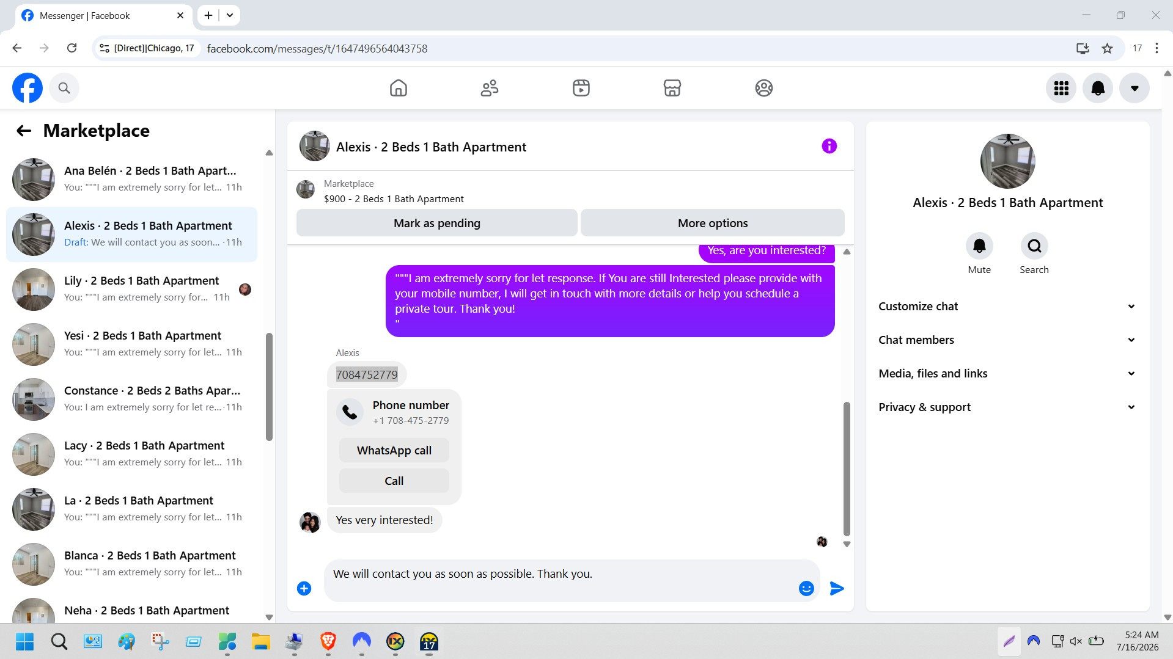Click the apartment thumbnail in chat header
The height and width of the screenshot is (659, 1173).
(315, 146)
